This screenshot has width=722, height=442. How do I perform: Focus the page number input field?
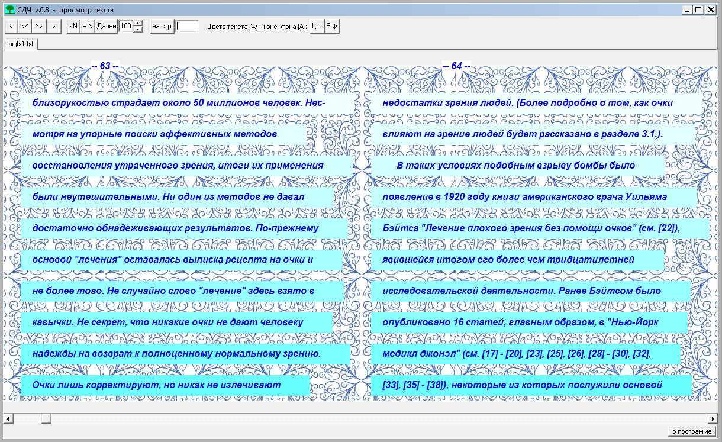tap(187, 26)
